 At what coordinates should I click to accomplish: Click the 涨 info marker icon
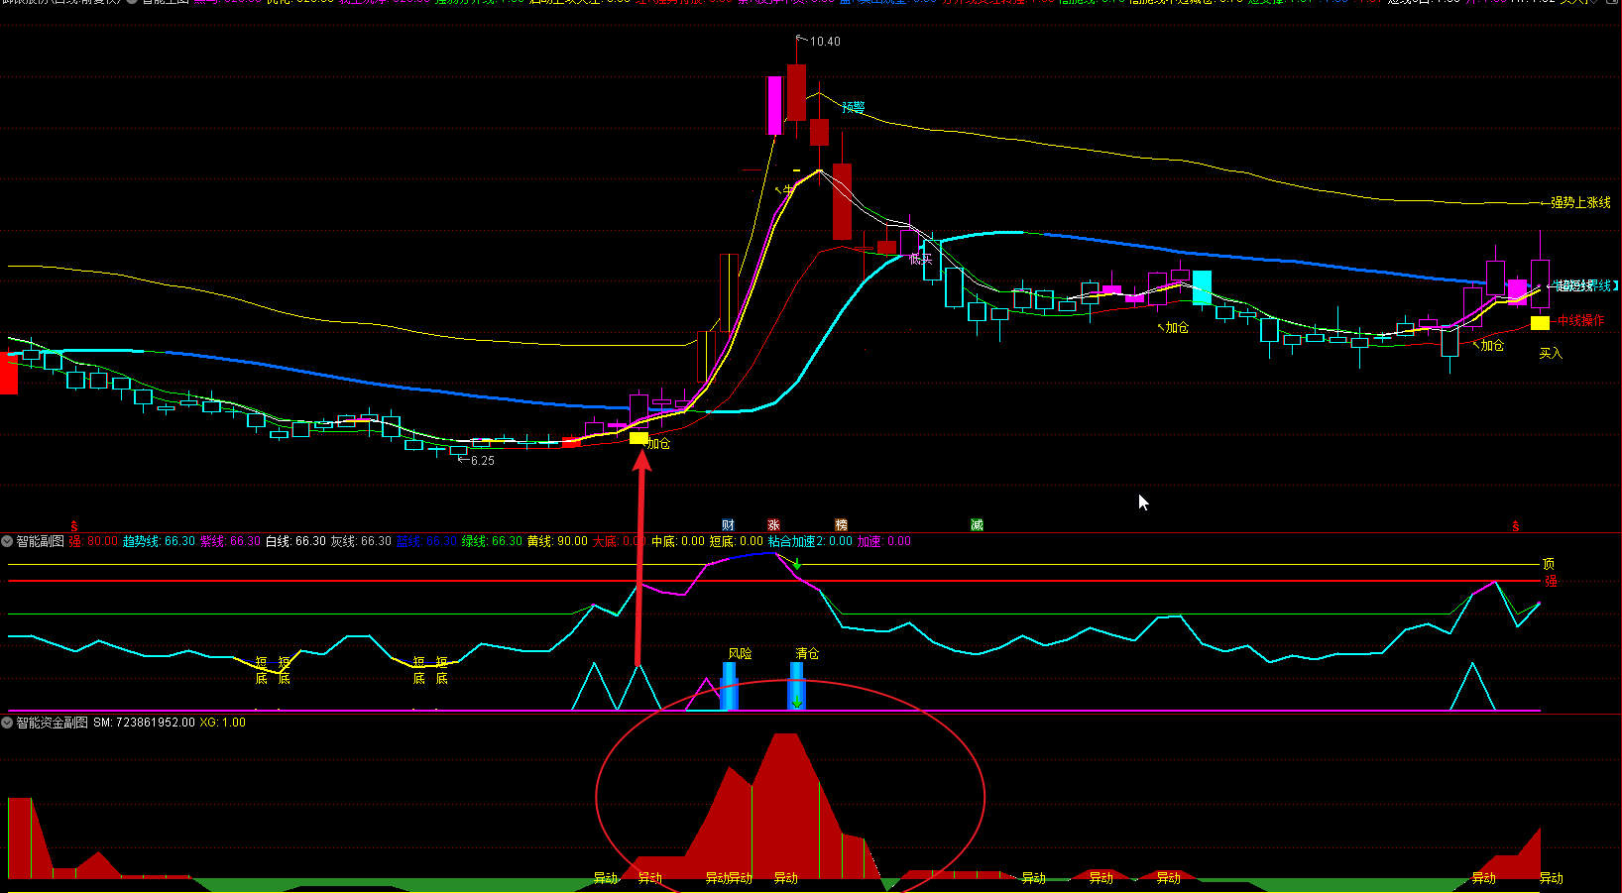click(773, 525)
